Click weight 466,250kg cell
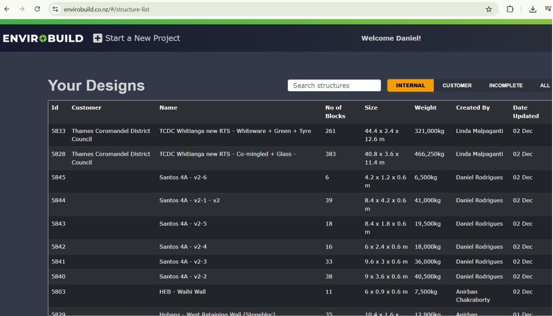This screenshot has height=316, width=553. coord(429,154)
